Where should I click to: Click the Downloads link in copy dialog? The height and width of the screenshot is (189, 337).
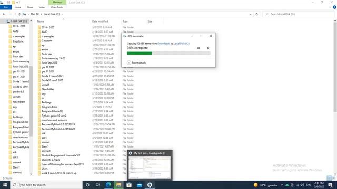click(164, 44)
